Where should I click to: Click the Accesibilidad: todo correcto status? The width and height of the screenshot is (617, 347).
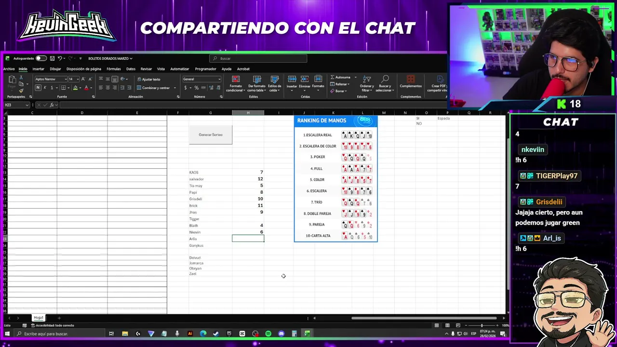(x=53, y=326)
